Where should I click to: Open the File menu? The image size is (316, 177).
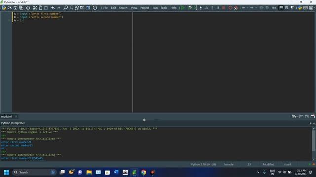(105, 8)
